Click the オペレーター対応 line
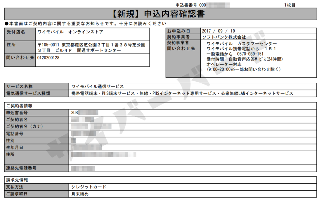This screenshot has height=200, width=319. click(224, 64)
